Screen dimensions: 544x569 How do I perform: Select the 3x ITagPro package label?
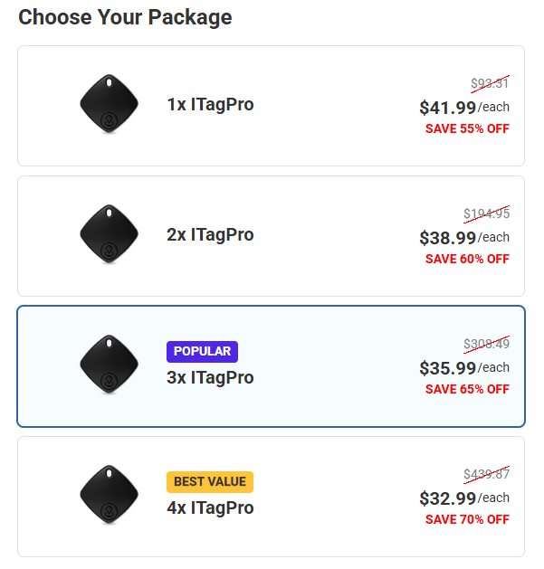coord(210,377)
